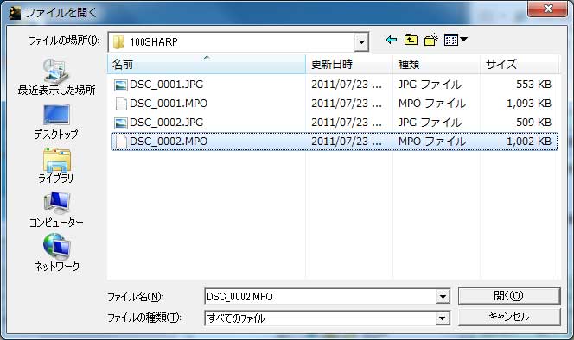Select file name DSC_0001.JPG text

[167, 85]
